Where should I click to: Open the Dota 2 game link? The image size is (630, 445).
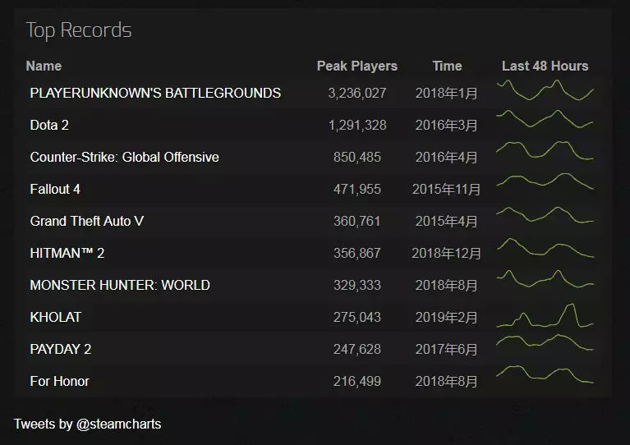click(49, 126)
